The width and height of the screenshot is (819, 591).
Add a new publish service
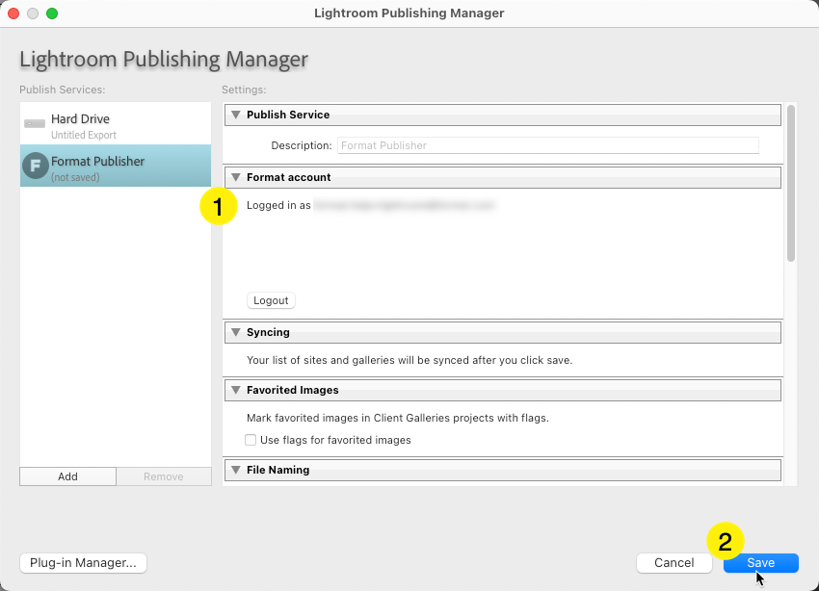tap(67, 476)
